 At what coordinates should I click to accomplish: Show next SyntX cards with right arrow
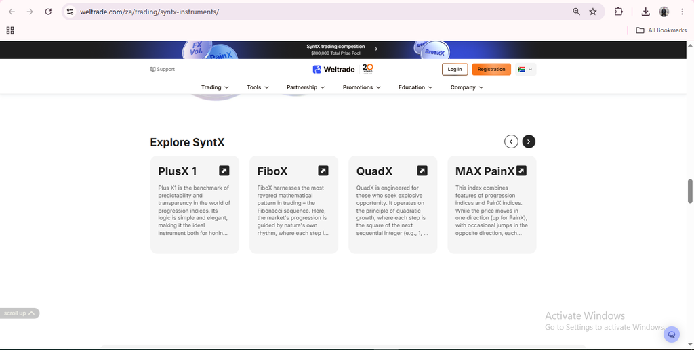point(529,141)
